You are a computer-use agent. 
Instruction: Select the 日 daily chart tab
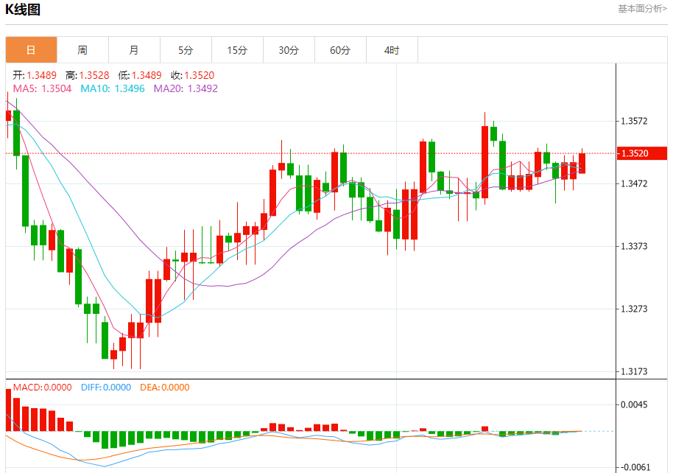pyautogui.click(x=32, y=50)
